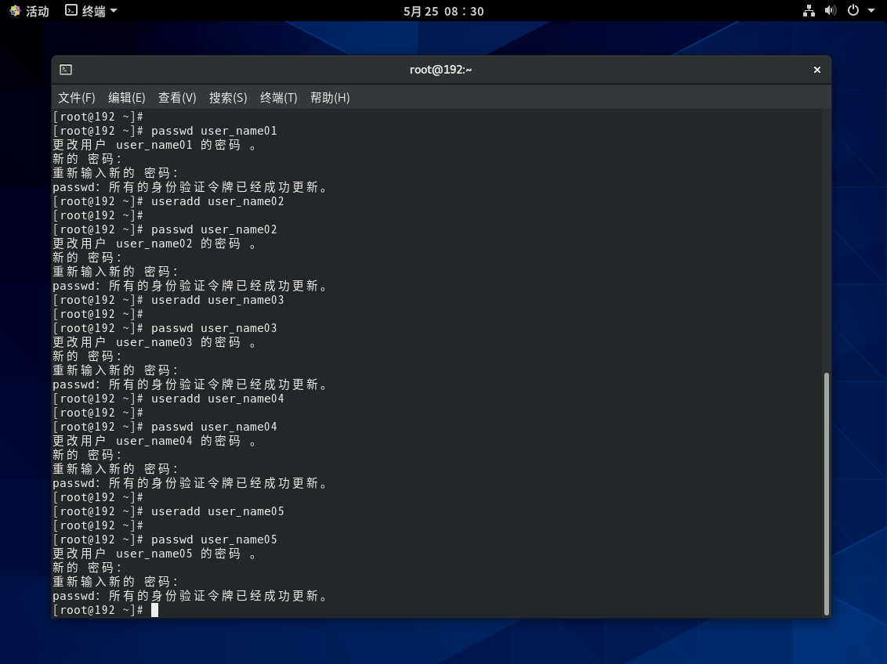Viewport: 887px width, 664px height.
Task: Open the 活动 Activities overview
Action: (29, 11)
